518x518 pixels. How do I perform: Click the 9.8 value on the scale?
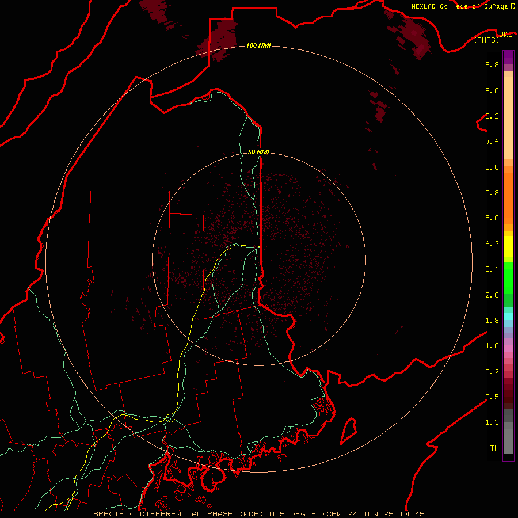pos(492,64)
